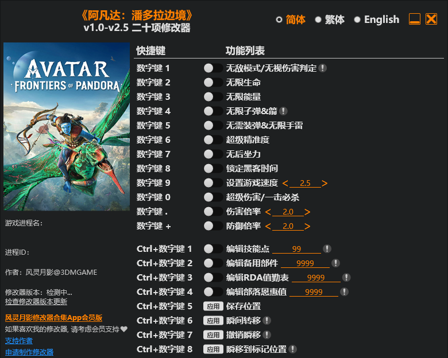Click game speed value field 2.5
The image size is (448, 358).
(x=305, y=183)
